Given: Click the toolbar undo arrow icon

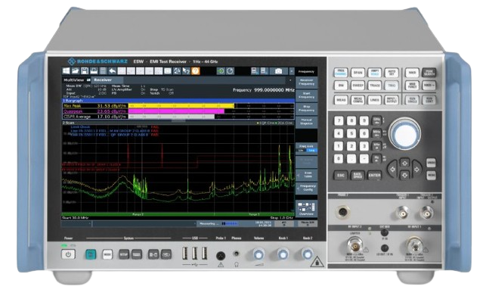Looking at the screenshot, I should click(x=112, y=71).
